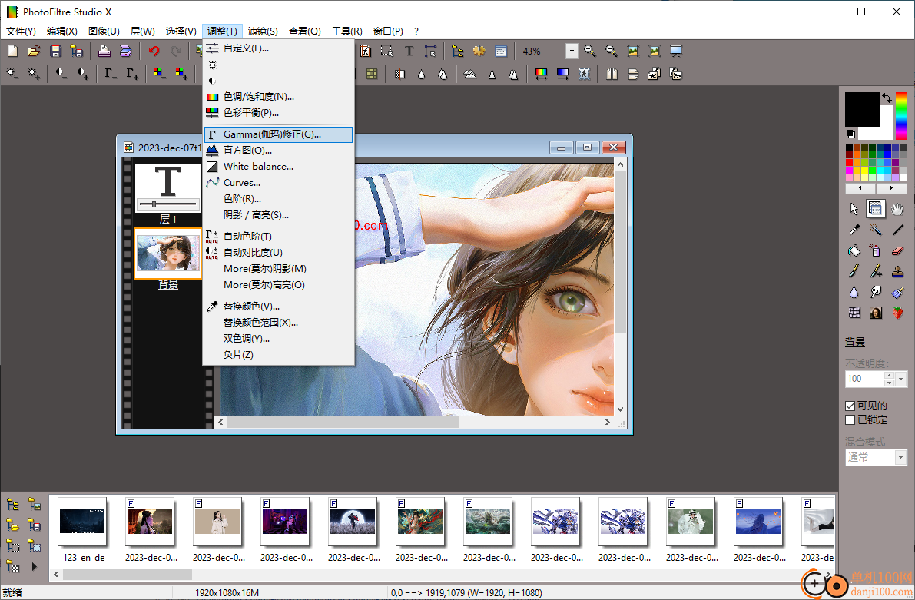Select 色调/饱和度(N)... menu item

click(x=278, y=96)
